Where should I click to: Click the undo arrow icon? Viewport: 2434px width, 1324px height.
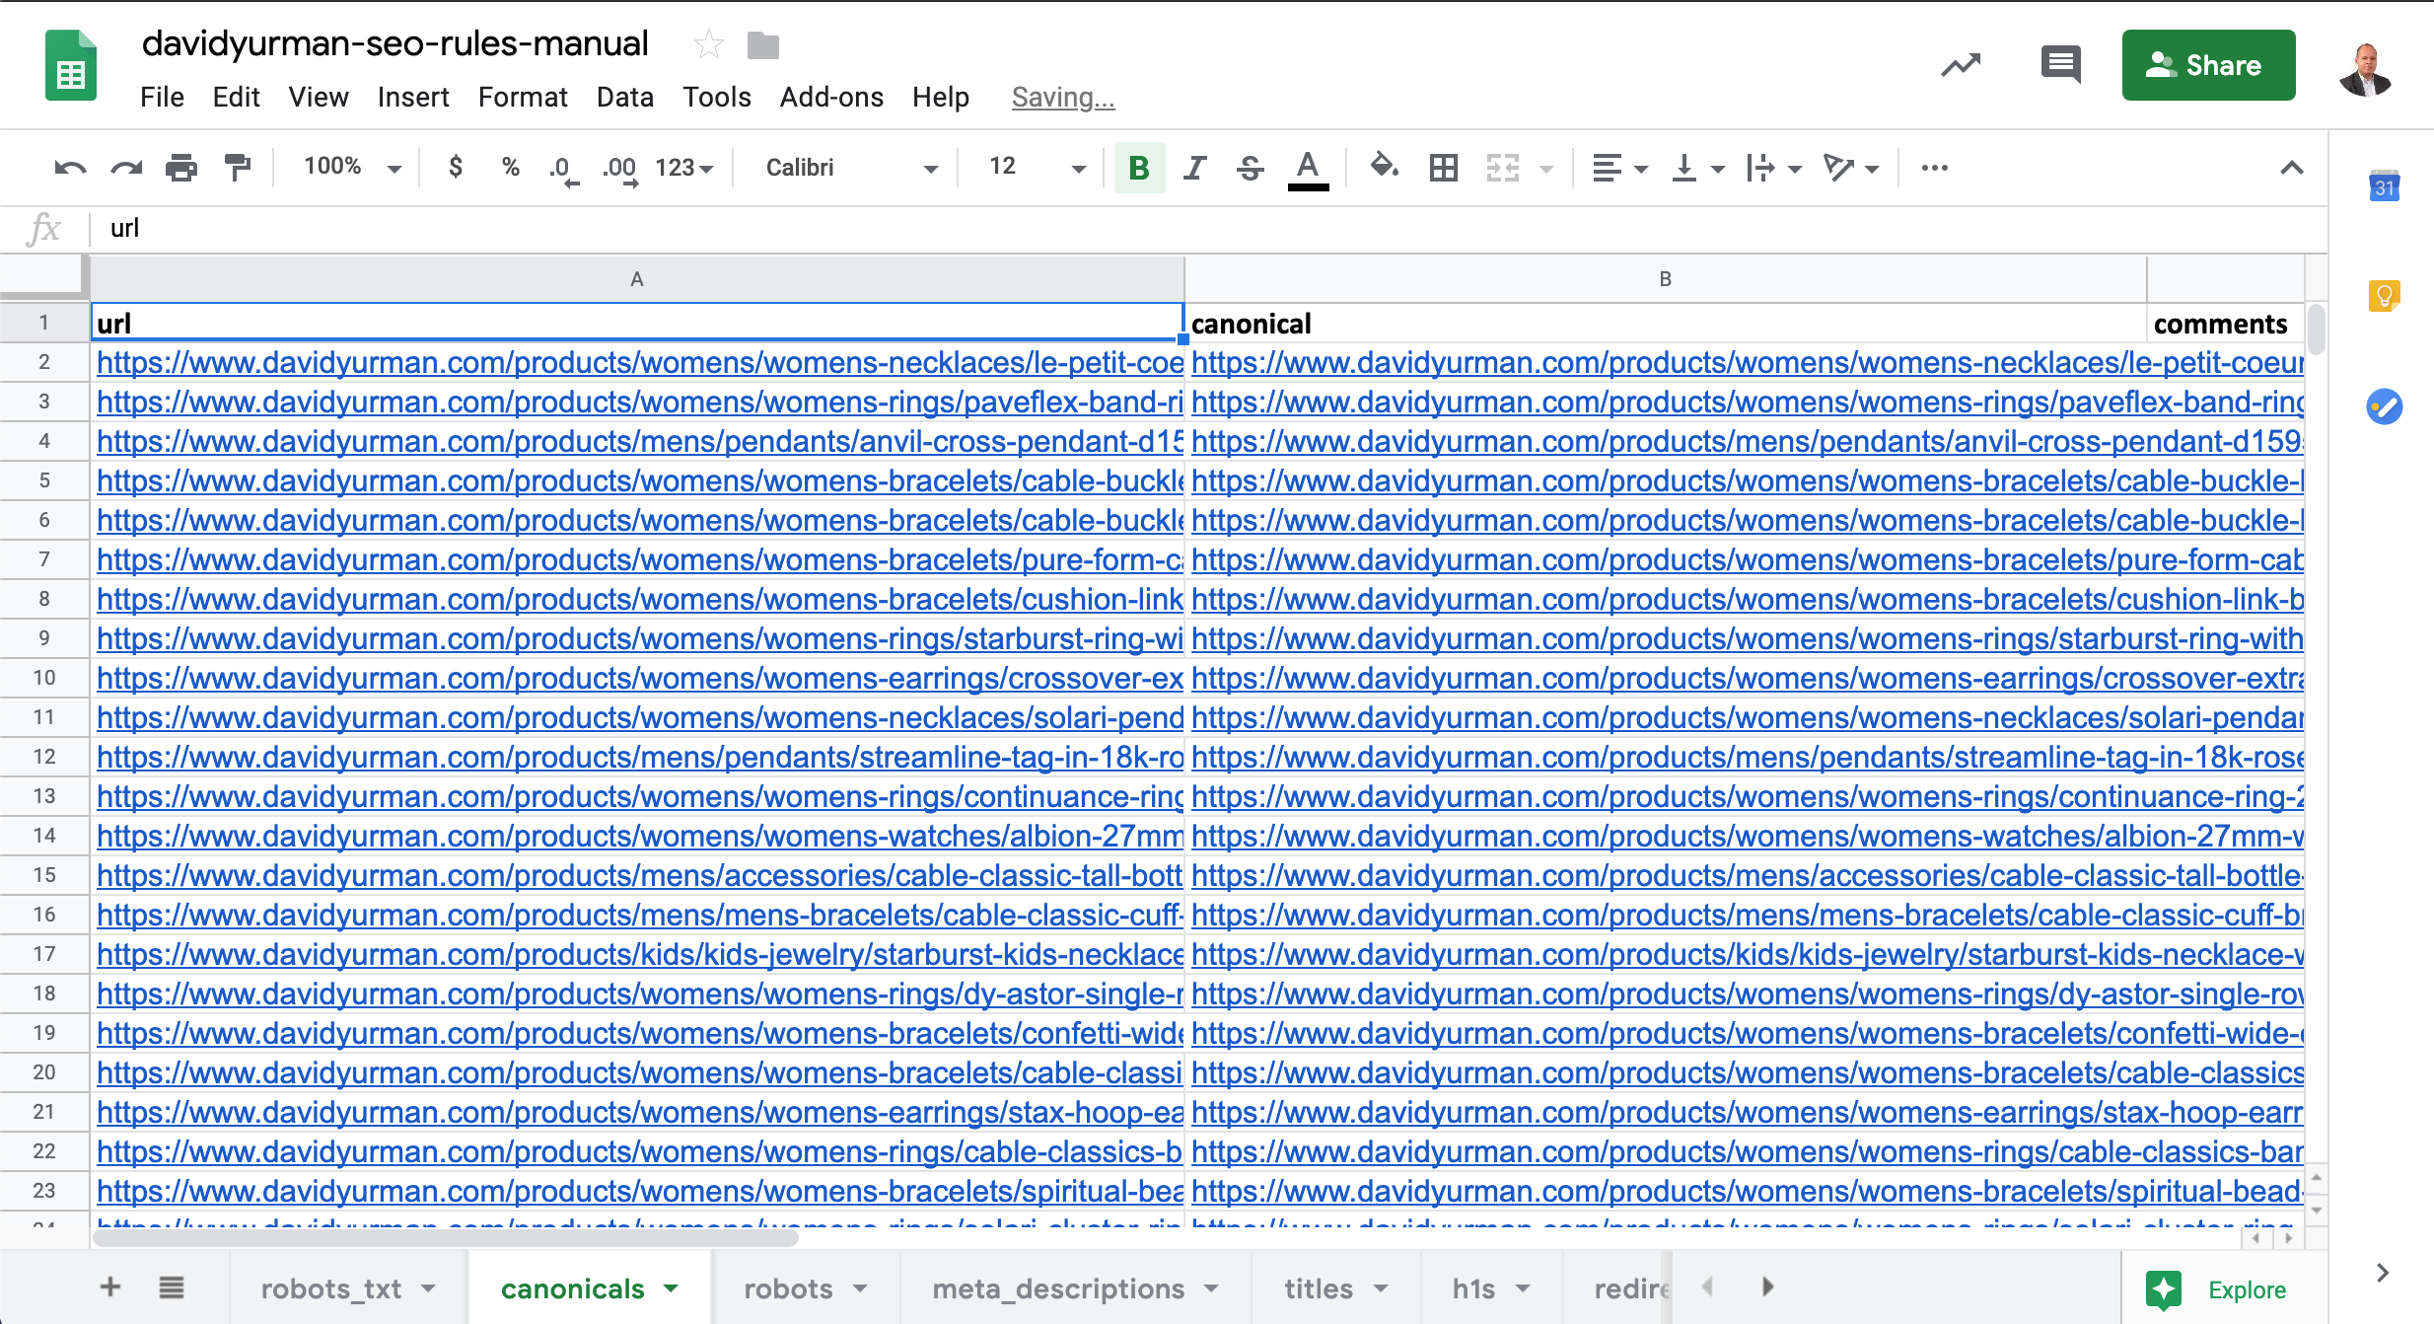tap(69, 168)
